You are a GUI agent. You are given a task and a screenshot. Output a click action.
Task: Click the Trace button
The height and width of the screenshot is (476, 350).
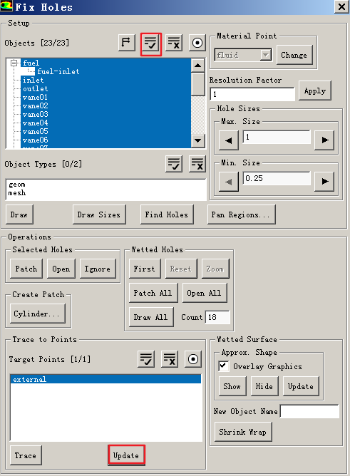coord(26,455)
